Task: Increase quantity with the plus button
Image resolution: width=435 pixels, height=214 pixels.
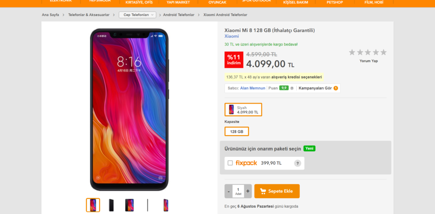Action: 248,191
